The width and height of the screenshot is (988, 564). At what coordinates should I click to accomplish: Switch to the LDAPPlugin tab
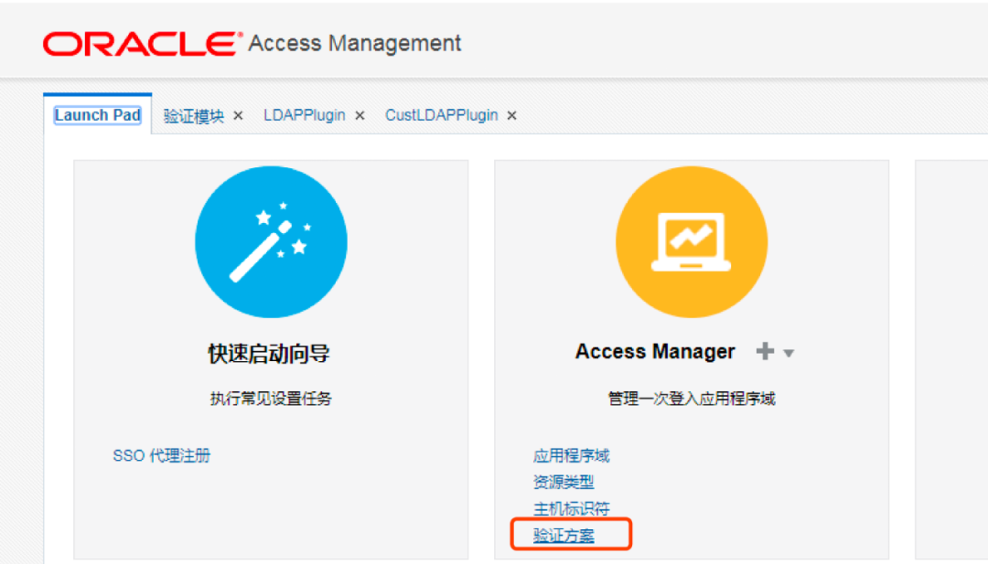[x=305, y=115]
